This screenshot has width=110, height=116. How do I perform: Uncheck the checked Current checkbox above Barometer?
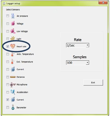(8, 100)
